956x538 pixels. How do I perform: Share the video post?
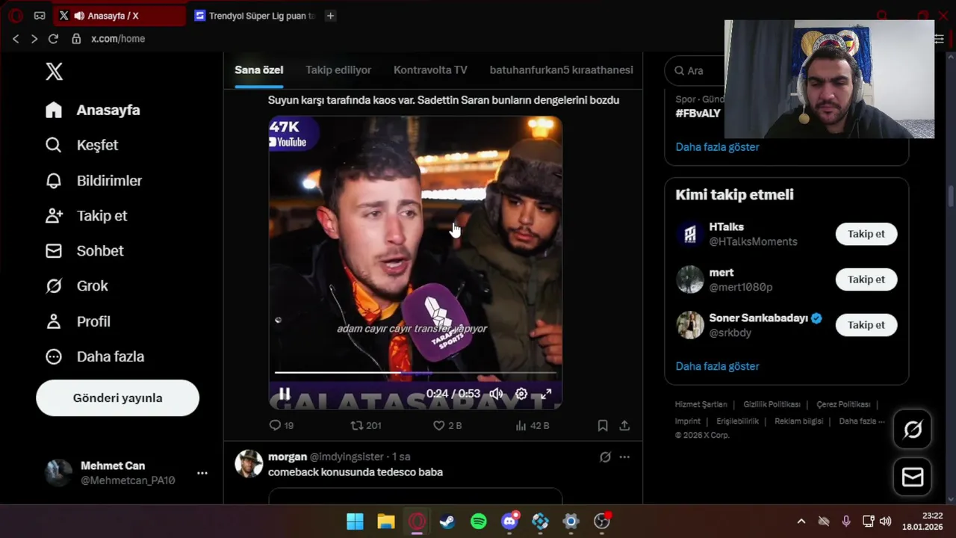624,425
